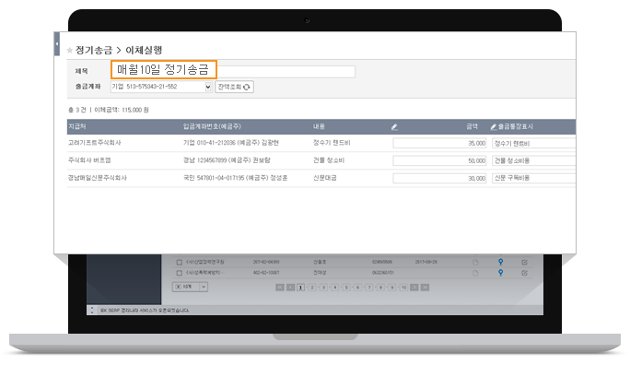
Task: Click the 신문대금 description cell
Action: pyautogui.click(x=325, y=178)
